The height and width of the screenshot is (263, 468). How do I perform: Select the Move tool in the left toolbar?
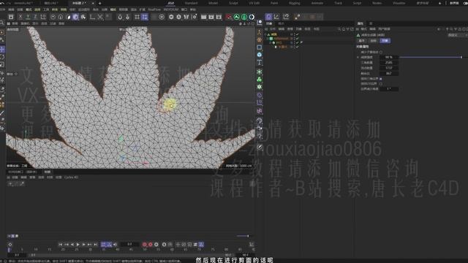2,49
